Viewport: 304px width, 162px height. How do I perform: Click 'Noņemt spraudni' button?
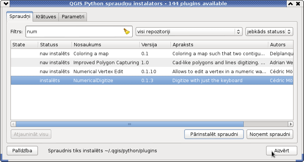[270, 134]
